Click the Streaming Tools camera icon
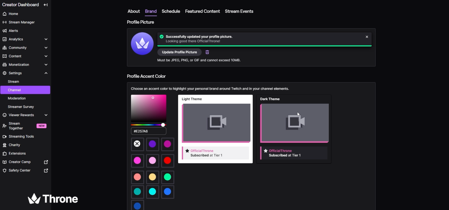Image resolution: width=449 pixels, height=210 pixels. click(4, 136)
